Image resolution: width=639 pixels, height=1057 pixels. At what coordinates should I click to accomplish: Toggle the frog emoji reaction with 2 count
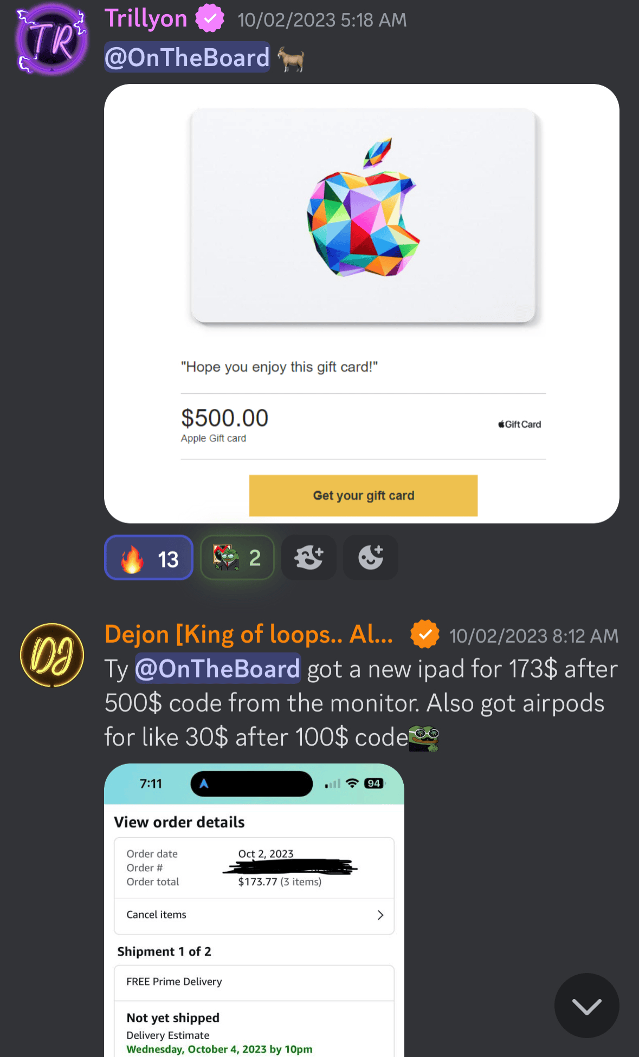(237, 558)
